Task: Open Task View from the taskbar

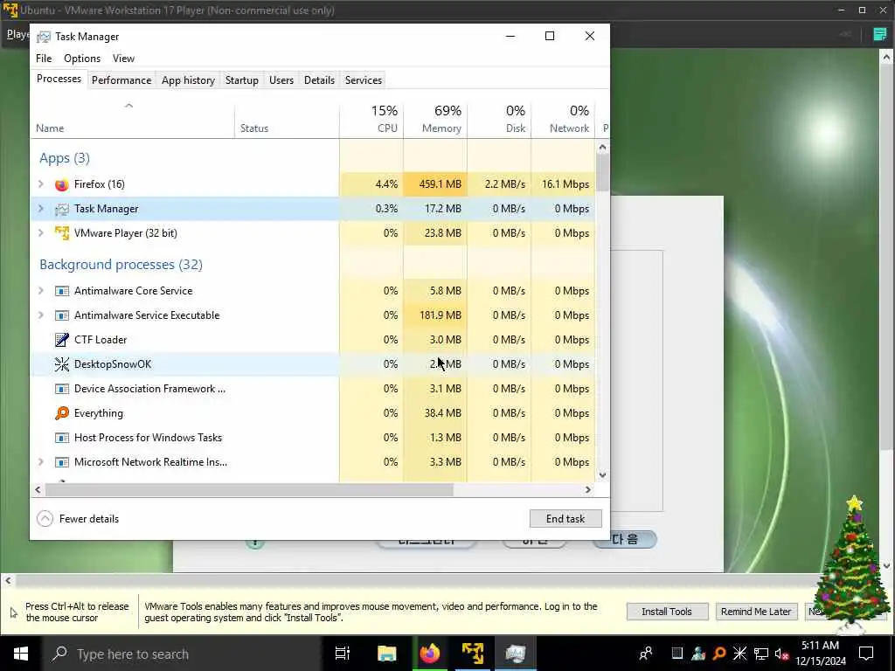Action: click(x=343, y=654)
